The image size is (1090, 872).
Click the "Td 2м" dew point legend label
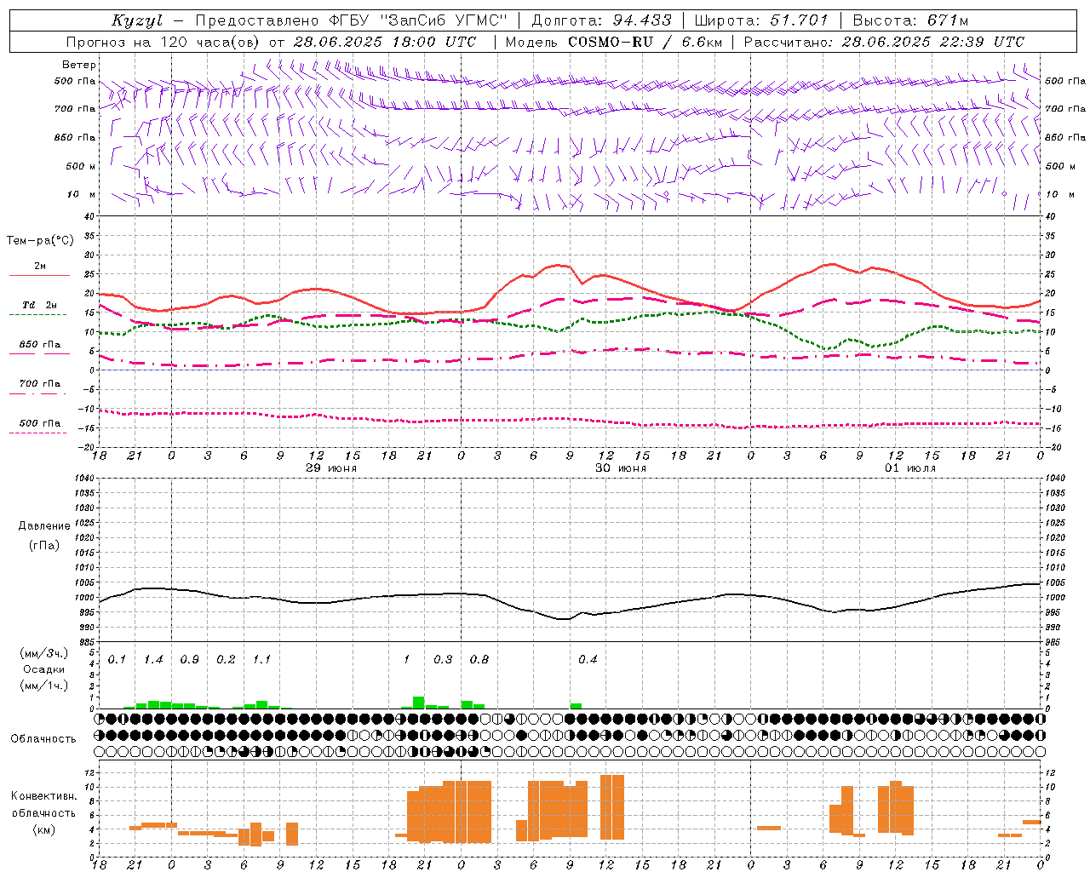[39, 305]
